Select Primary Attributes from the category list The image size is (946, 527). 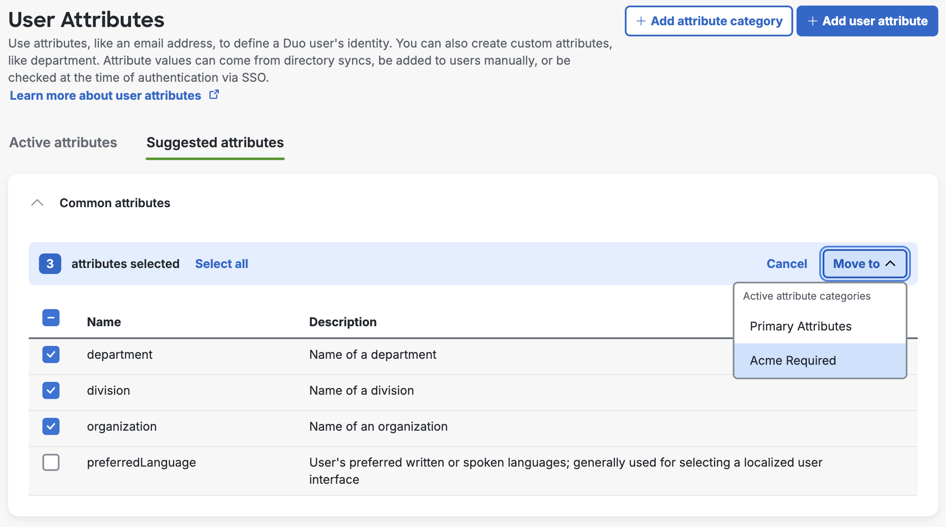(x=800, y=326)
